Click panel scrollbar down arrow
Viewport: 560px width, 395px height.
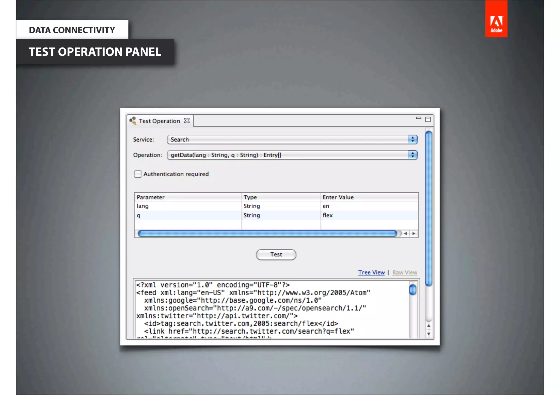tap(428, 334)
